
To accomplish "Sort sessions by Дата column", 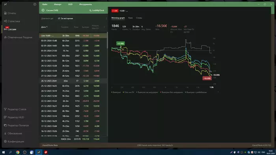I will [x=44, y=27].
